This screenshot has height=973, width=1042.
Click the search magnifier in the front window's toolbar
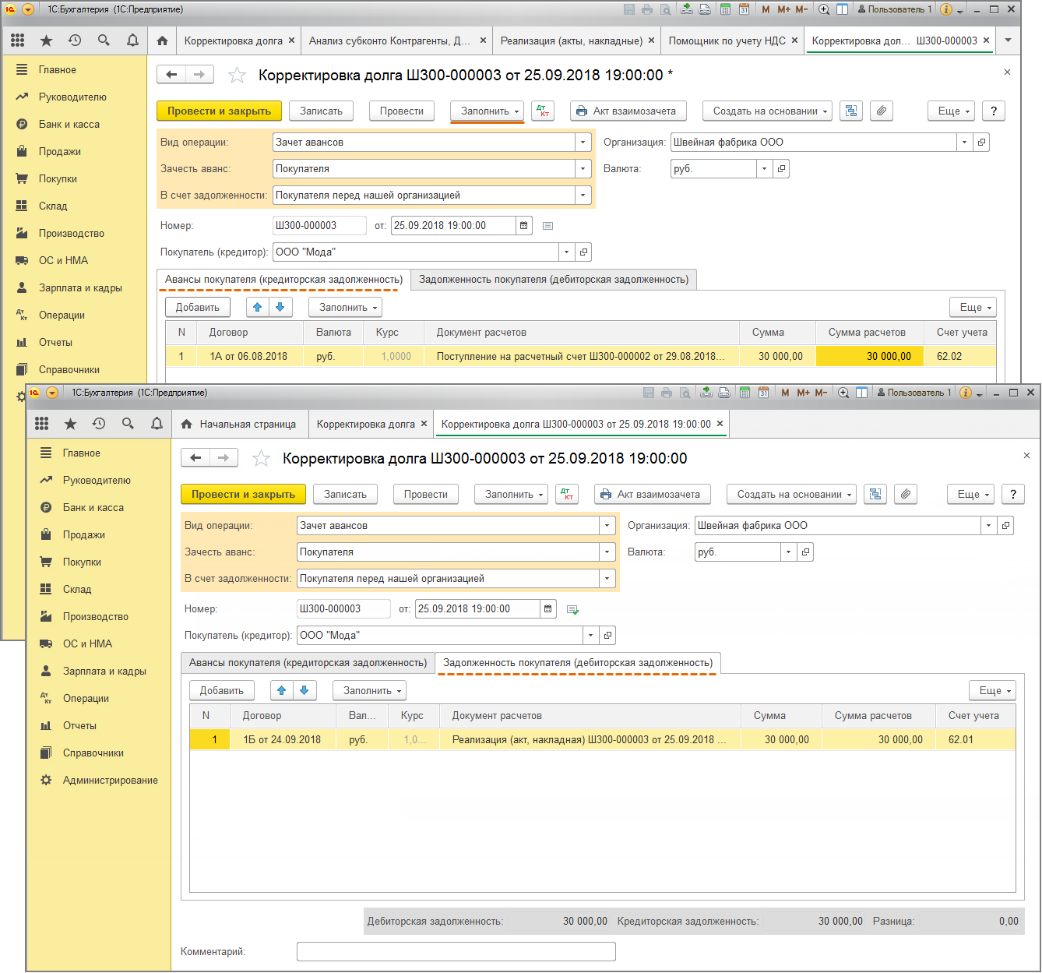coord(128,424)
